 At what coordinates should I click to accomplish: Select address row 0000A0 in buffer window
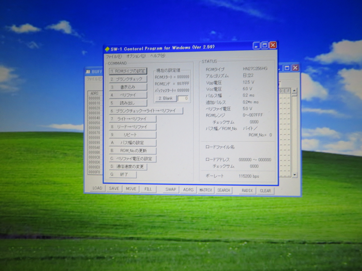[94, 148]
